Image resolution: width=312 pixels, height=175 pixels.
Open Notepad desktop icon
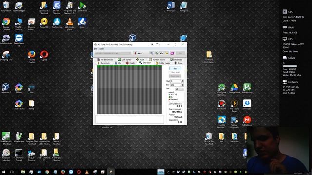(x=183, y=7)
